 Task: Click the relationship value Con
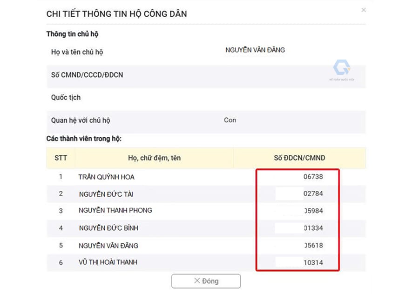[230, 120]
